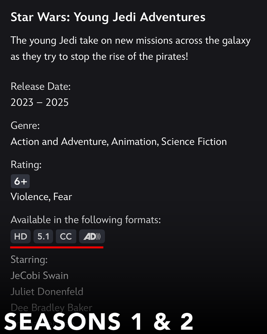
Task: Click the Star Wars: Young Jedi Adventures title
Action: 108,17
